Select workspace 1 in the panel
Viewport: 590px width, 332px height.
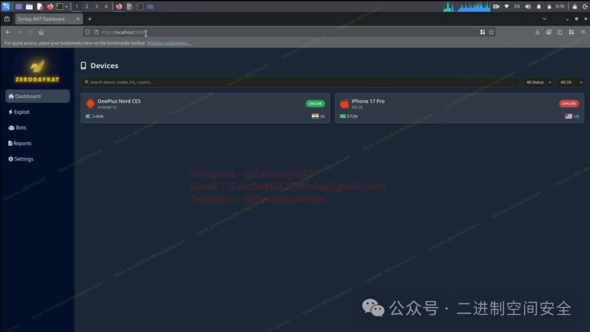77,7
